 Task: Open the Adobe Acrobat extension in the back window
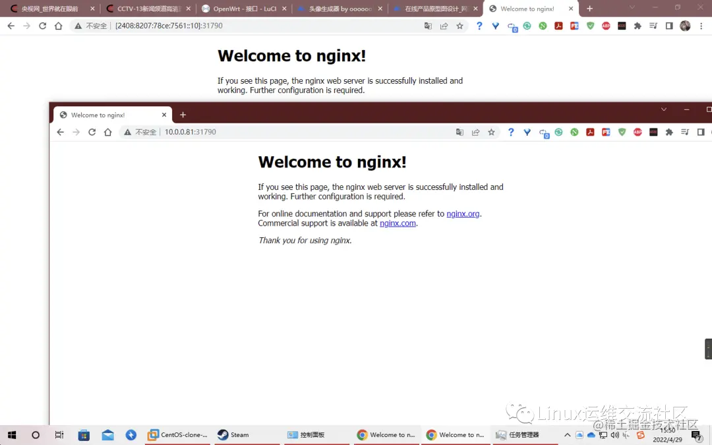(558, 26)
